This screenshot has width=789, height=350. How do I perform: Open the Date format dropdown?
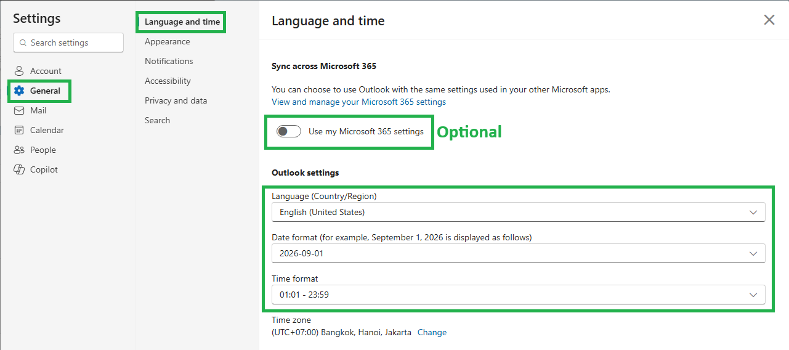coord(519,253)
